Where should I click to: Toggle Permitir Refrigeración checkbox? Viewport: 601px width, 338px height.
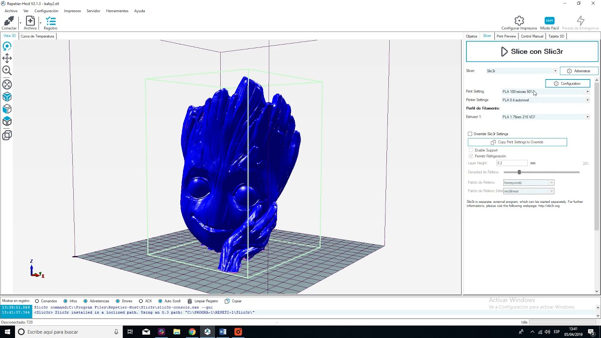coord(471,156)
